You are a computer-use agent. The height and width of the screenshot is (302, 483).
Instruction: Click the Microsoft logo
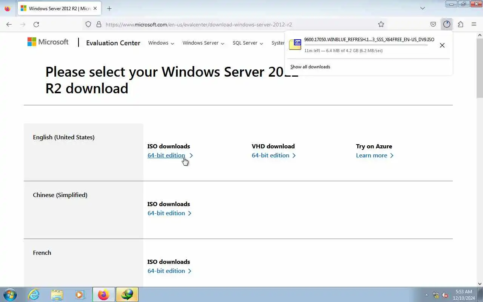coord(48,42)
